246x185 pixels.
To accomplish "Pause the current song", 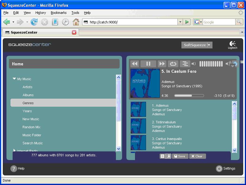I will coord(148,64).
